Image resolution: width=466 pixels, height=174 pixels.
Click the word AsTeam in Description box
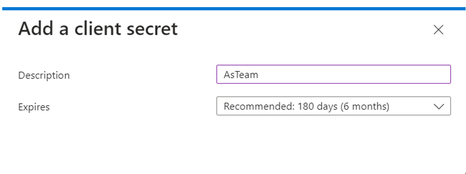(241, 75)
